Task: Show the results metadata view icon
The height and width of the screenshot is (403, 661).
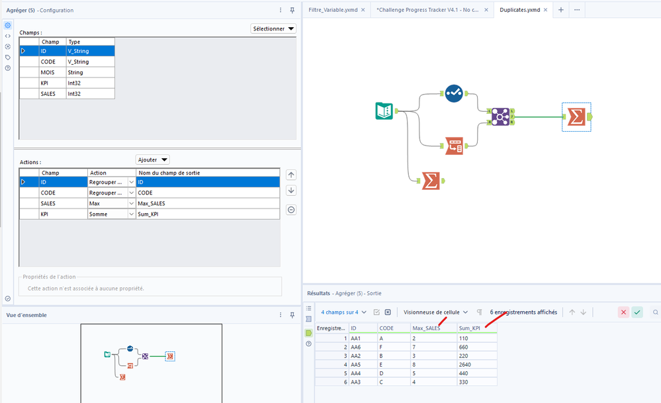Action: [308, 319]
